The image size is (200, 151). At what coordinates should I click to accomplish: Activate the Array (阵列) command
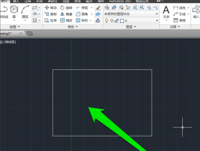pyautogui.click(x=82, y=20)
